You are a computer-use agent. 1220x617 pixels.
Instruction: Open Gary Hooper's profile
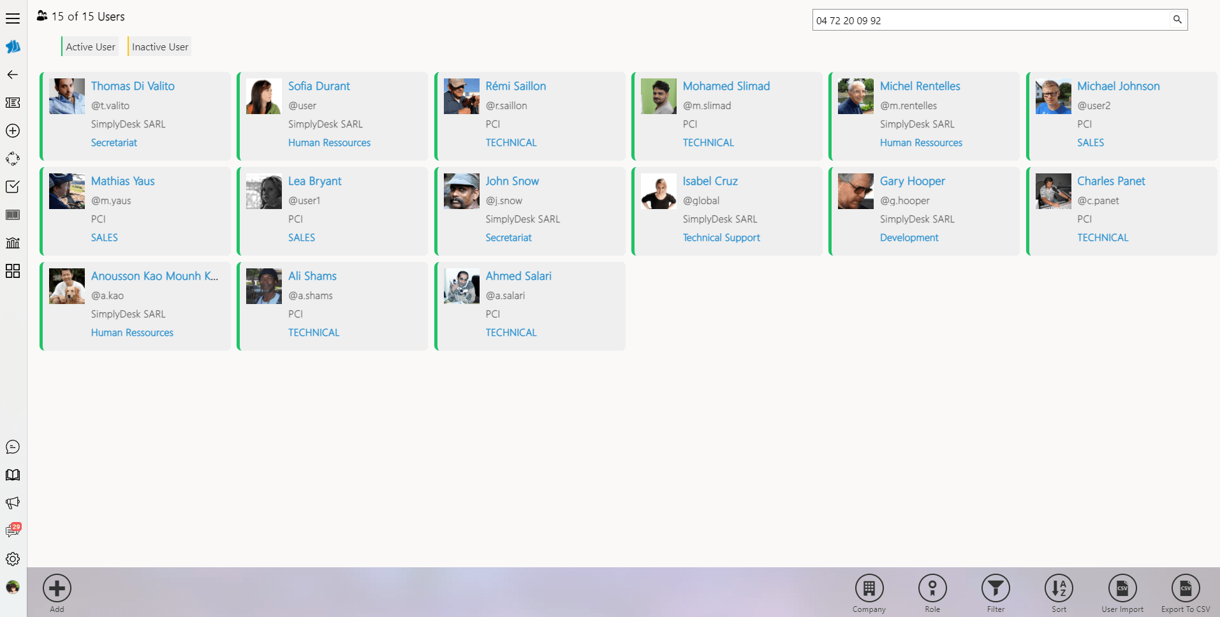click(x=913, y=181)
